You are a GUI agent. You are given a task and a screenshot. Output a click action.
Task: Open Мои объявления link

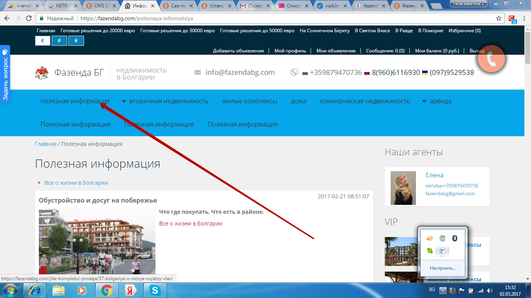[336, 51]
